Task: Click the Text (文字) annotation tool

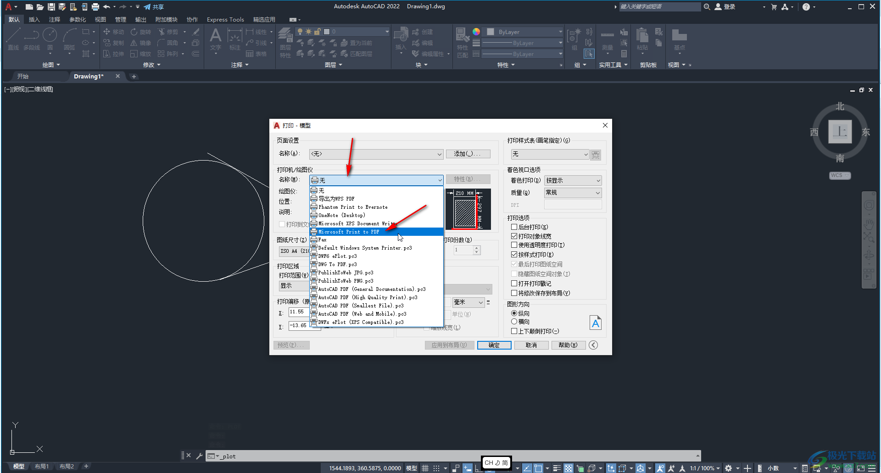Action: (x=216, y=39)
